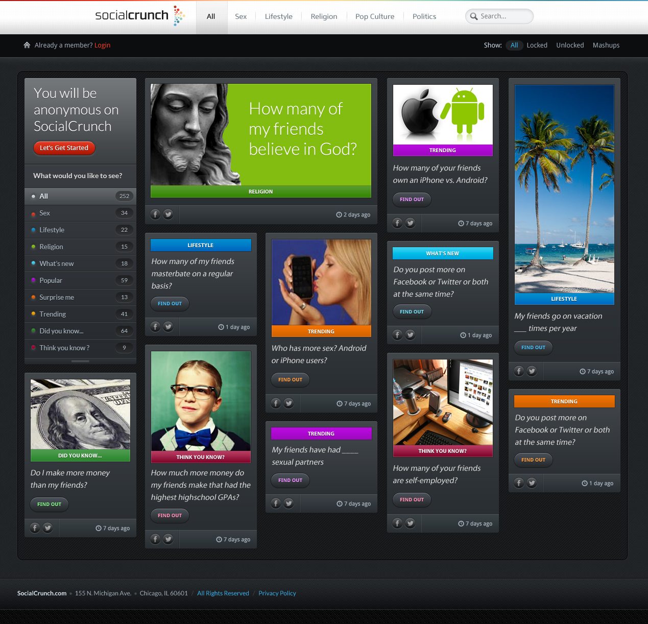The image size is (648, 624).
Task: Open the Sex tab in the top navigation
Action: coord(241,16)
